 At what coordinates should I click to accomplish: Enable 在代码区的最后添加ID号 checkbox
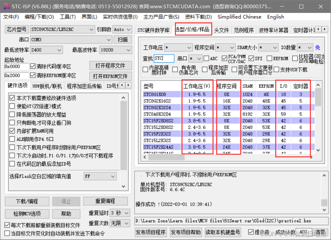coord(12,164)
